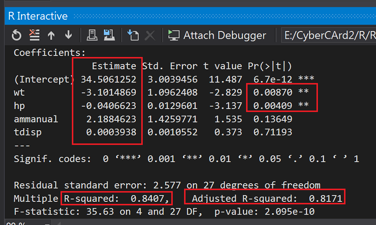Go to previous command with up arrow
Image resolution: width=376 pixels, height=225 pixels.
[x=51, y=35]
